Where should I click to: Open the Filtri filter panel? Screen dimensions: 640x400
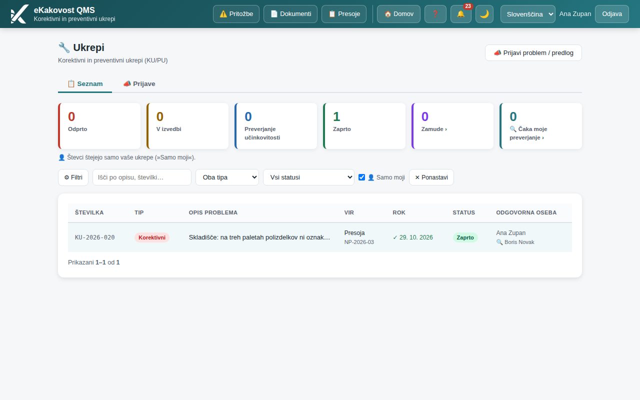(x=73, y=177)
